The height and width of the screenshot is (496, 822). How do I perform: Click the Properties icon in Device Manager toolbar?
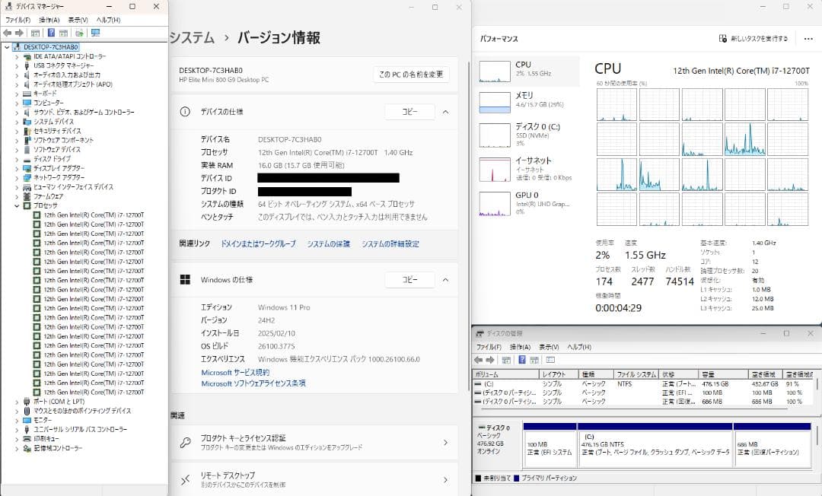34,33
